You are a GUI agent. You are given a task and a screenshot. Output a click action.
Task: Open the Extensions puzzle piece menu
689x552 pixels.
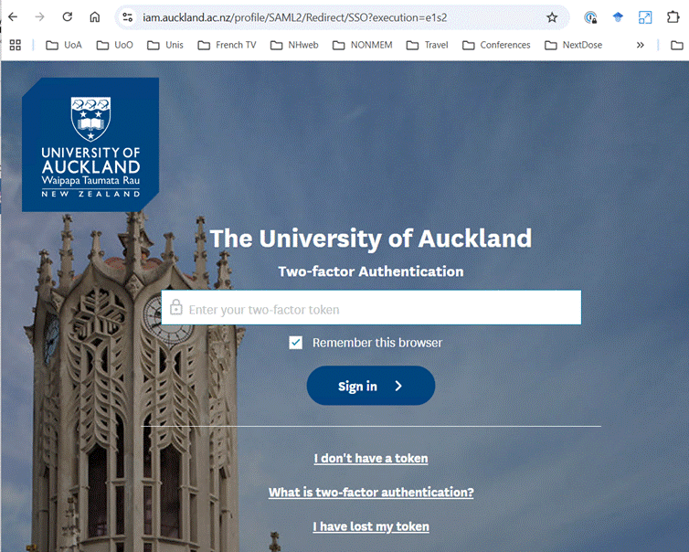click(673, 17)
